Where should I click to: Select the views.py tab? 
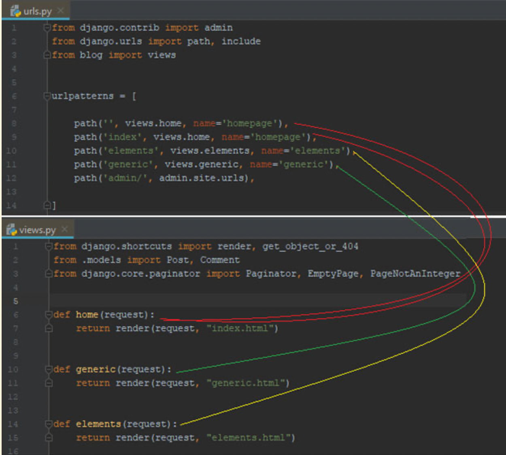point(37,230)
